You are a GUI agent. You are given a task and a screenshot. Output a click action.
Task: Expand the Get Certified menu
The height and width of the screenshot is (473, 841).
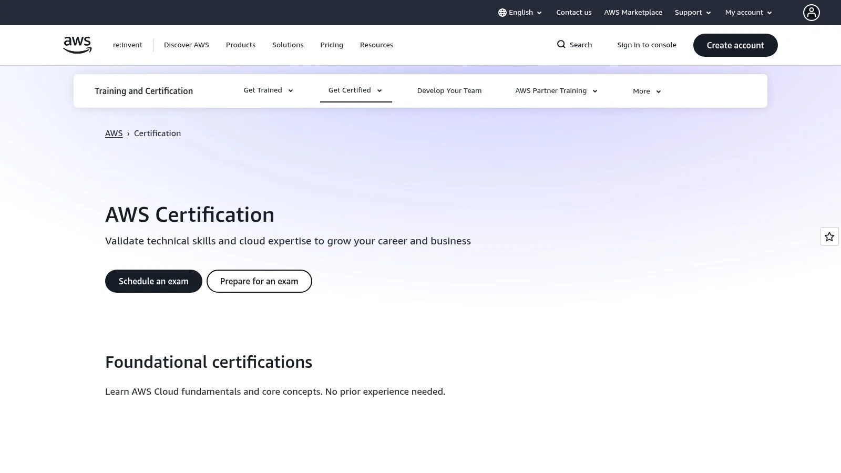coord(355,90)
